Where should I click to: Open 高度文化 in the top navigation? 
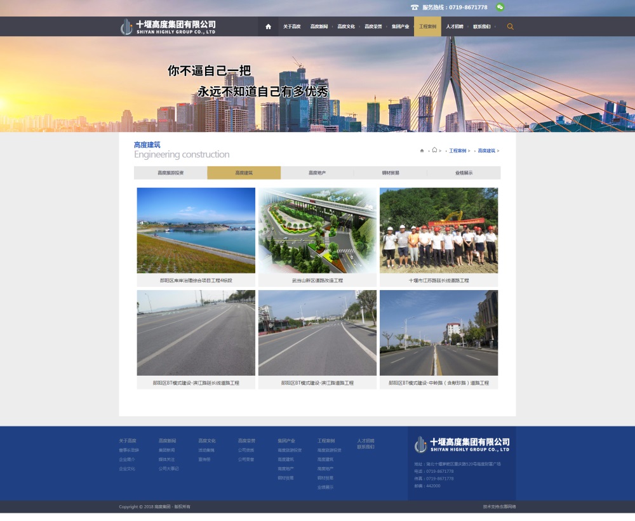[x=346, y=27]
